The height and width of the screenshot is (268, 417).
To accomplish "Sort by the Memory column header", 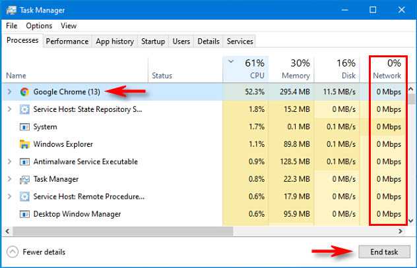I will (291, 70).
